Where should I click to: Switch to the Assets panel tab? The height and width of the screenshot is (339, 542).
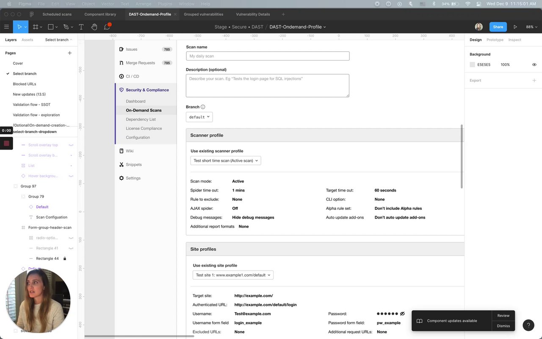pyautogui.click(x=28, y=40)
